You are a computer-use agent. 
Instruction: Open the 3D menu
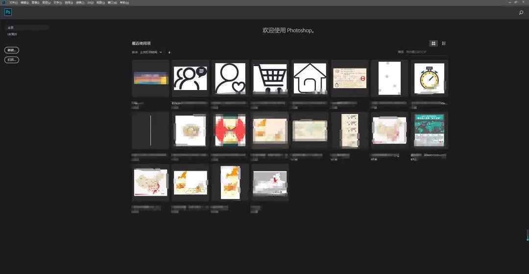[91, 2]
